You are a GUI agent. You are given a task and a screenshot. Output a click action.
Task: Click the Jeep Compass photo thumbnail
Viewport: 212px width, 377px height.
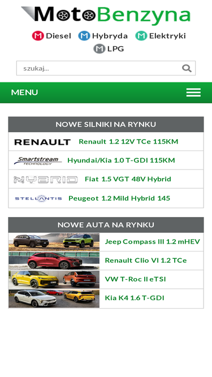click(54, 242)
